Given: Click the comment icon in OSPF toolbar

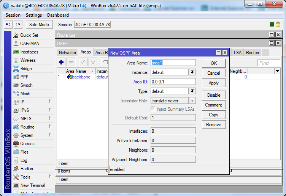Looking at the screenshot, I should coord(105,62).
